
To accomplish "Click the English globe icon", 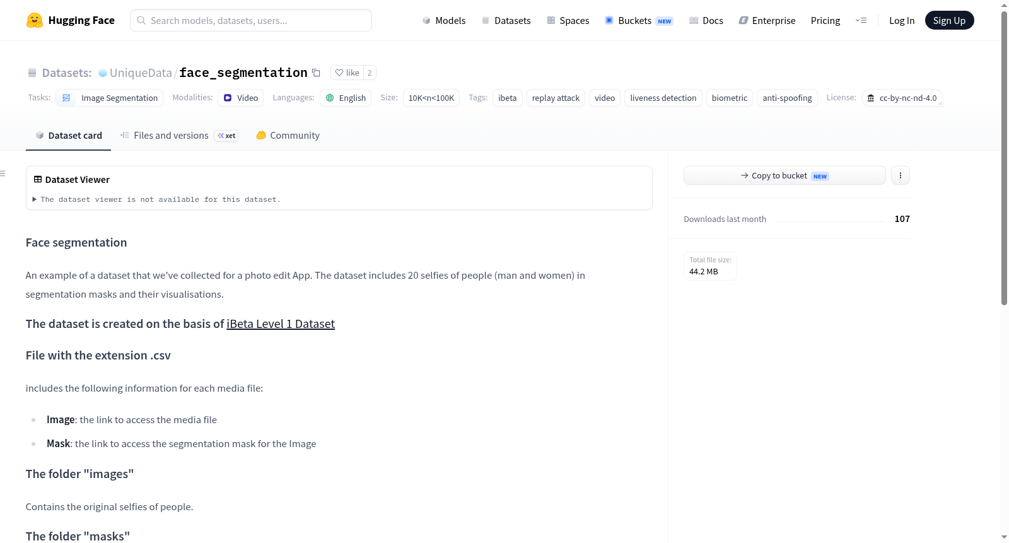I will coord(330,98).
